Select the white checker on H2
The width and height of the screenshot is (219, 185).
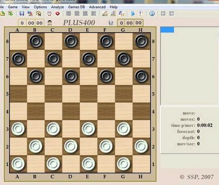[x=141, y=146]
